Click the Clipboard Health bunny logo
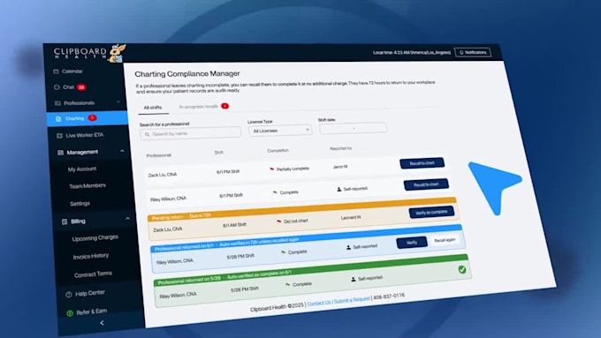This screenshot has height=338, width=601. point(117,53)
